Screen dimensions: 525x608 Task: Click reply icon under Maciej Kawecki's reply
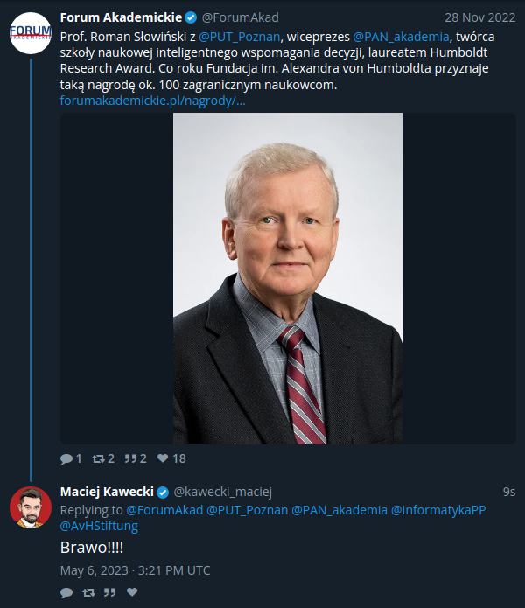(66, 592)
